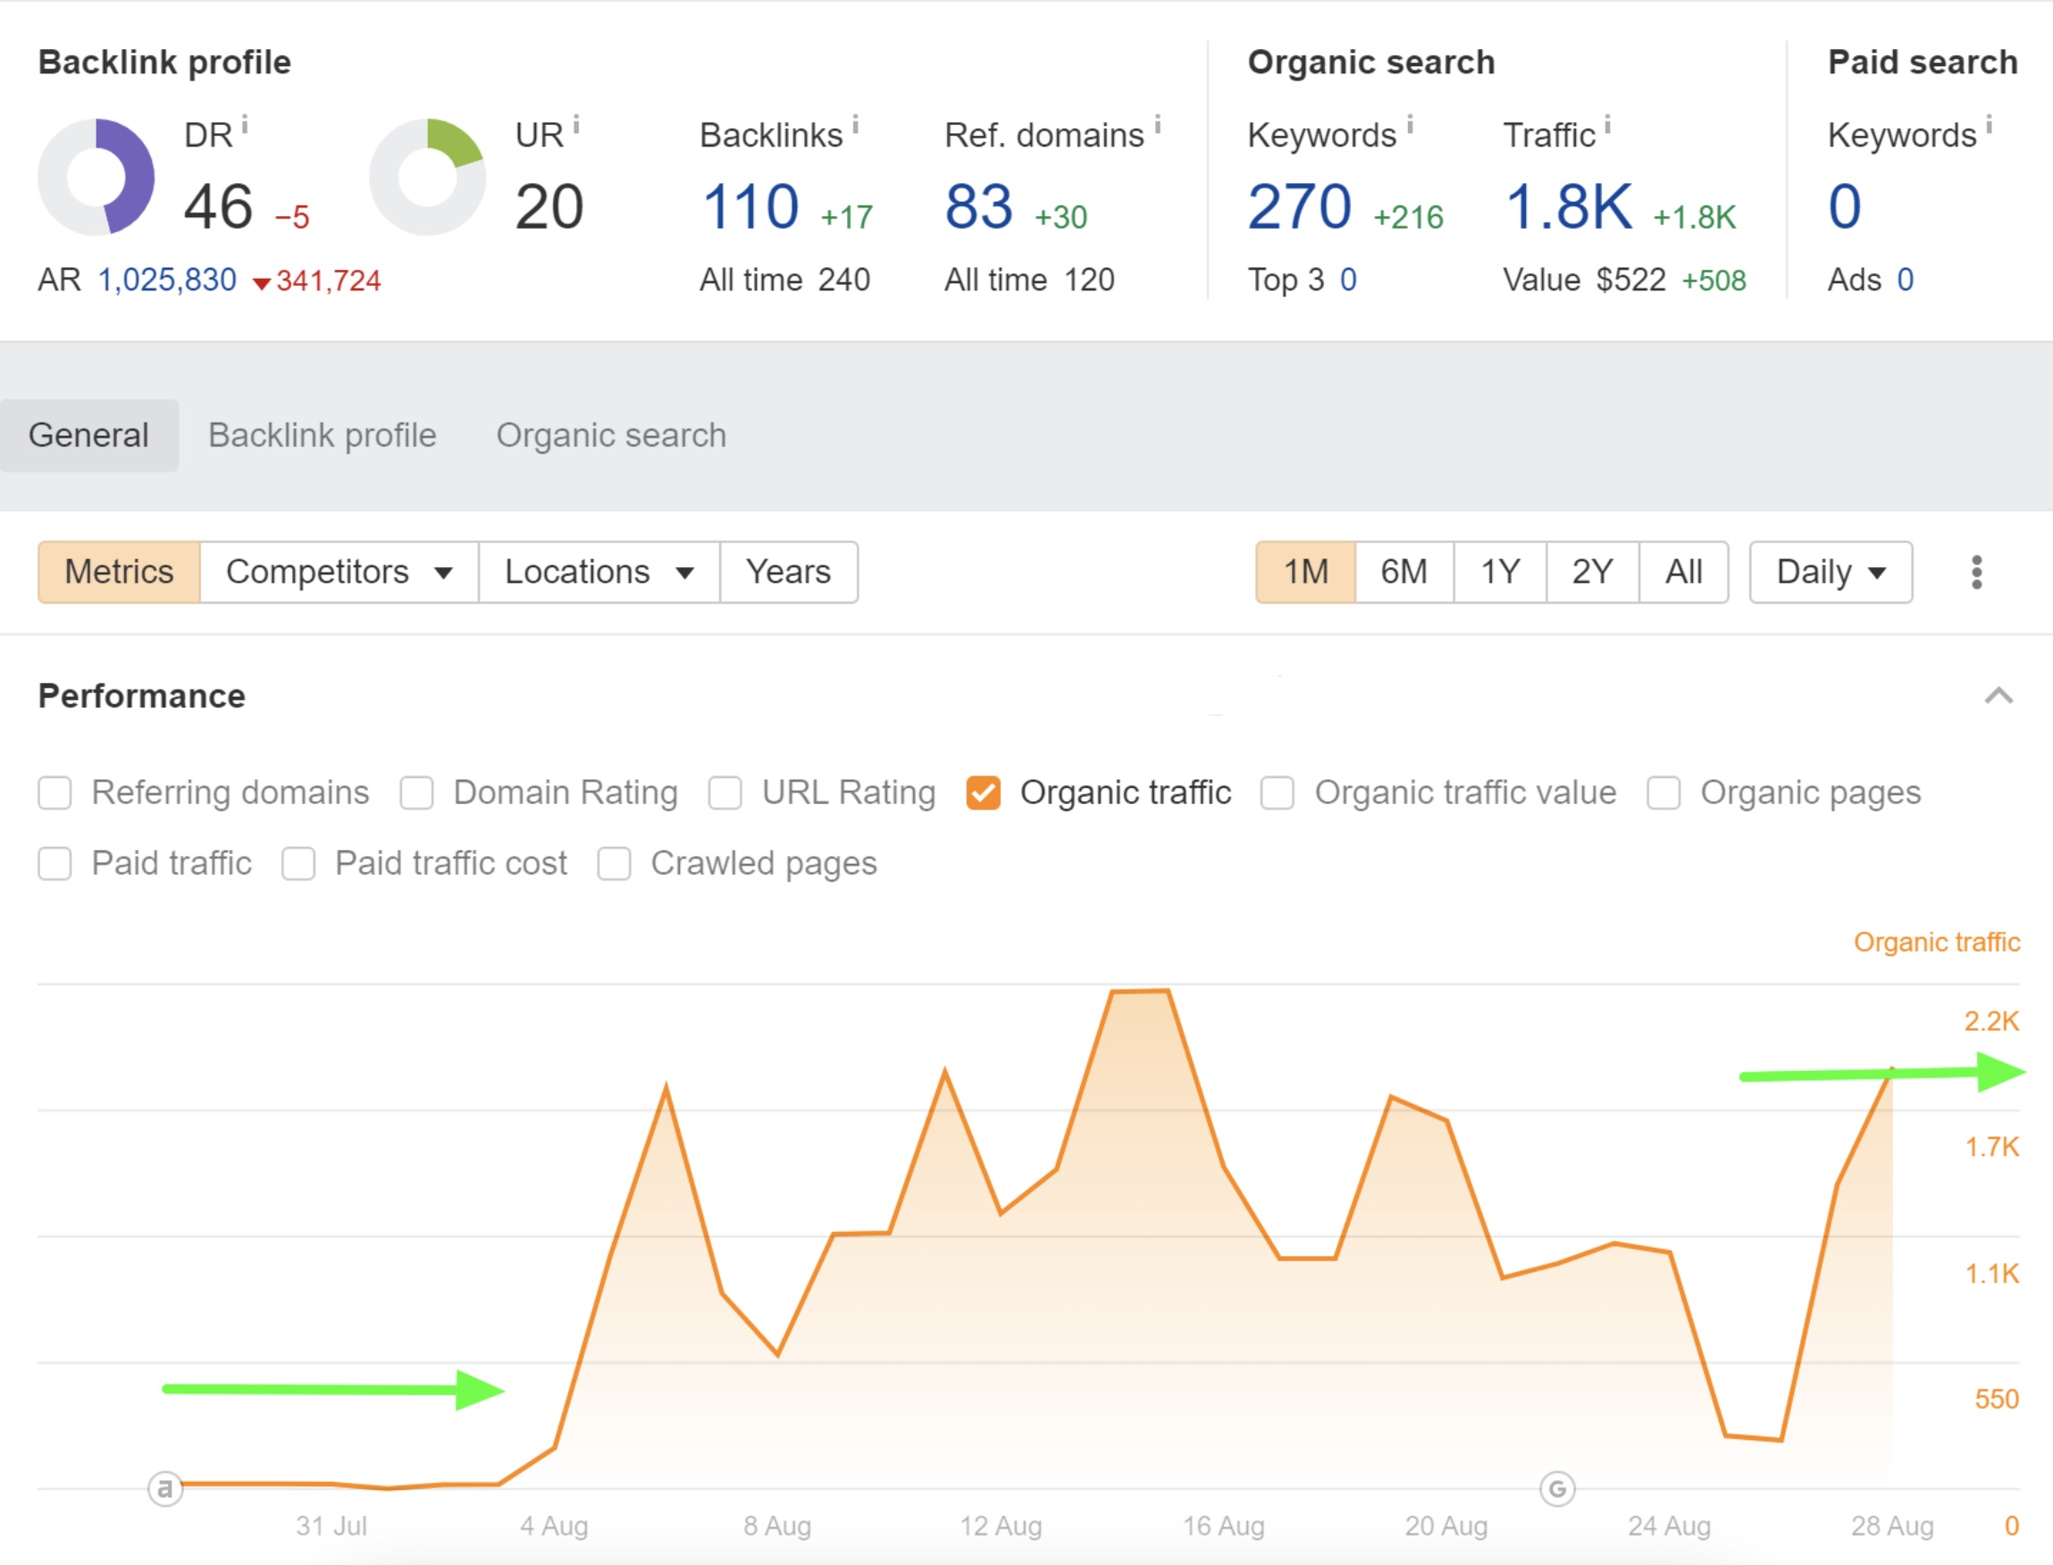Collapse the Performance section

coord(1998,696)
